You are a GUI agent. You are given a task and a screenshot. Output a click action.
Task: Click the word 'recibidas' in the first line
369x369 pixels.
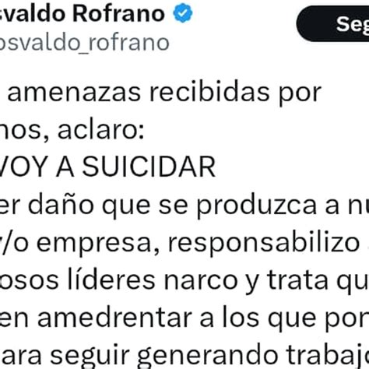click(x=209, y=92)
